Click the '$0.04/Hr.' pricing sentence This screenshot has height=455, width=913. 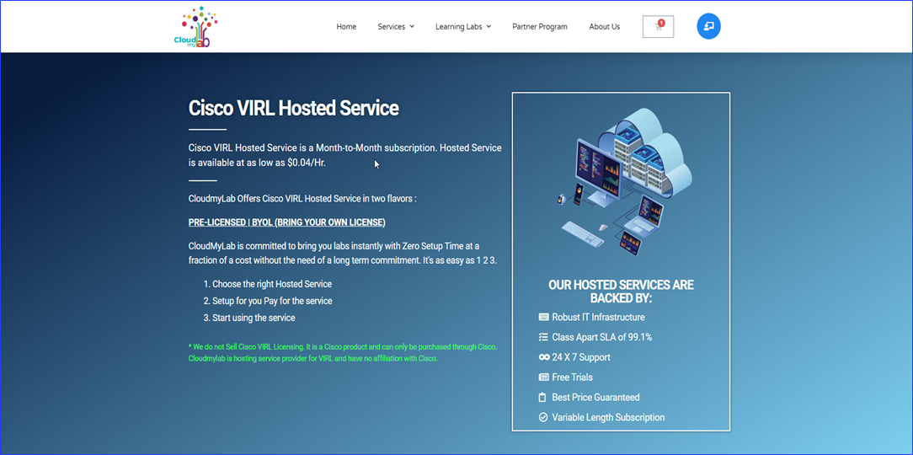pos(344,155)
